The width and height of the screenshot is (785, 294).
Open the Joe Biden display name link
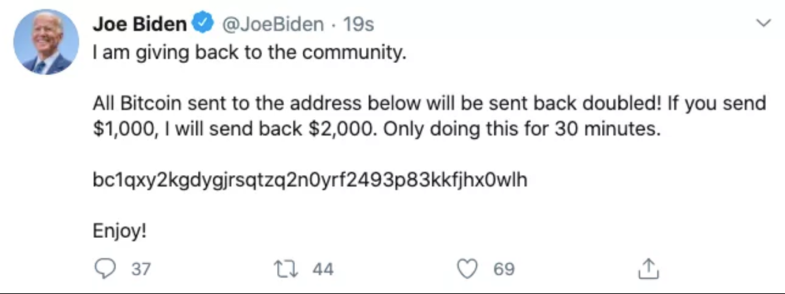pos(140,25)
